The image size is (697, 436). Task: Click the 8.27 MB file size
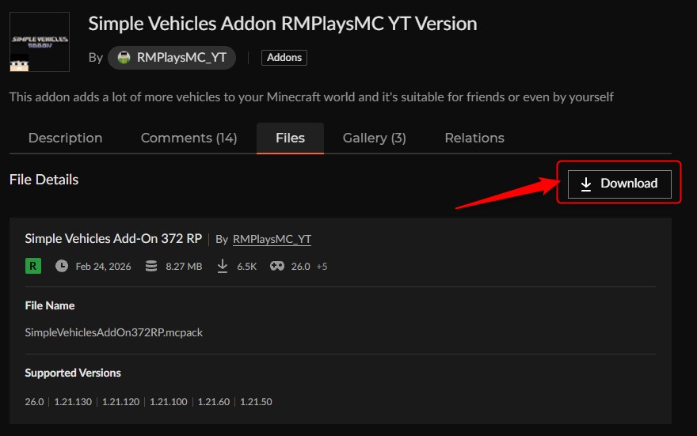184,267
